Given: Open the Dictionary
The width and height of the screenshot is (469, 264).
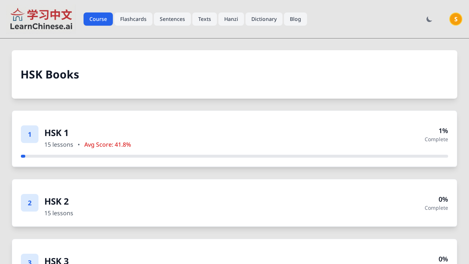Looking at the screenshot, I should coord(264,19).
